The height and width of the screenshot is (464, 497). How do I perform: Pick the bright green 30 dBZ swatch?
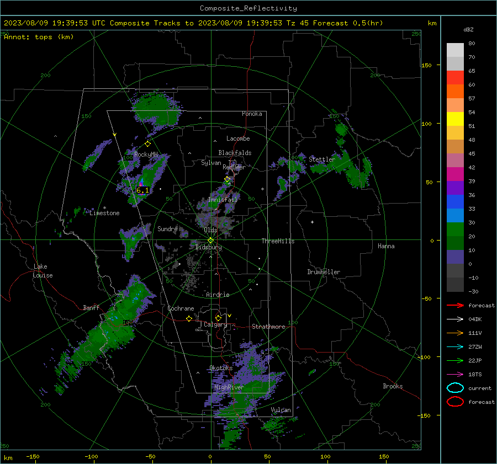(x=455, y=229)
